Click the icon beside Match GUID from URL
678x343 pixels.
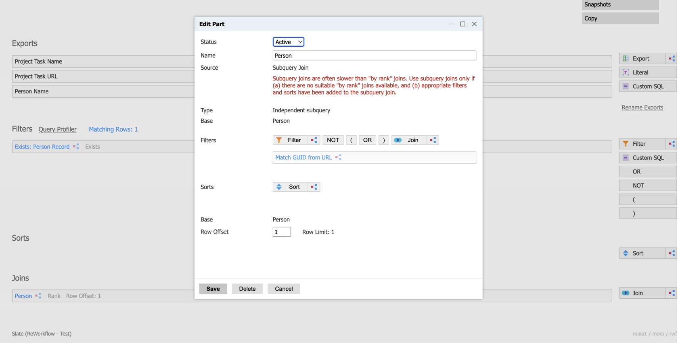point(338,157)
